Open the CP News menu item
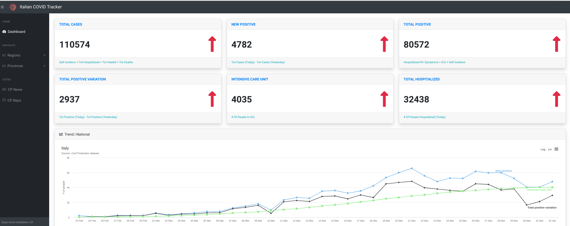570x226 pixels. (25, 90)
